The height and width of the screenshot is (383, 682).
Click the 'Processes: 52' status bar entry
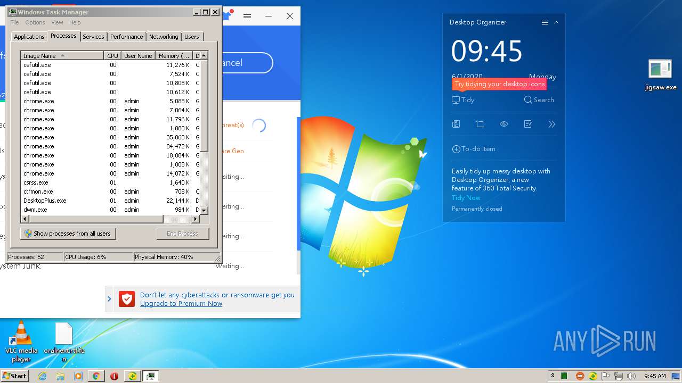(x=35, y=257)
